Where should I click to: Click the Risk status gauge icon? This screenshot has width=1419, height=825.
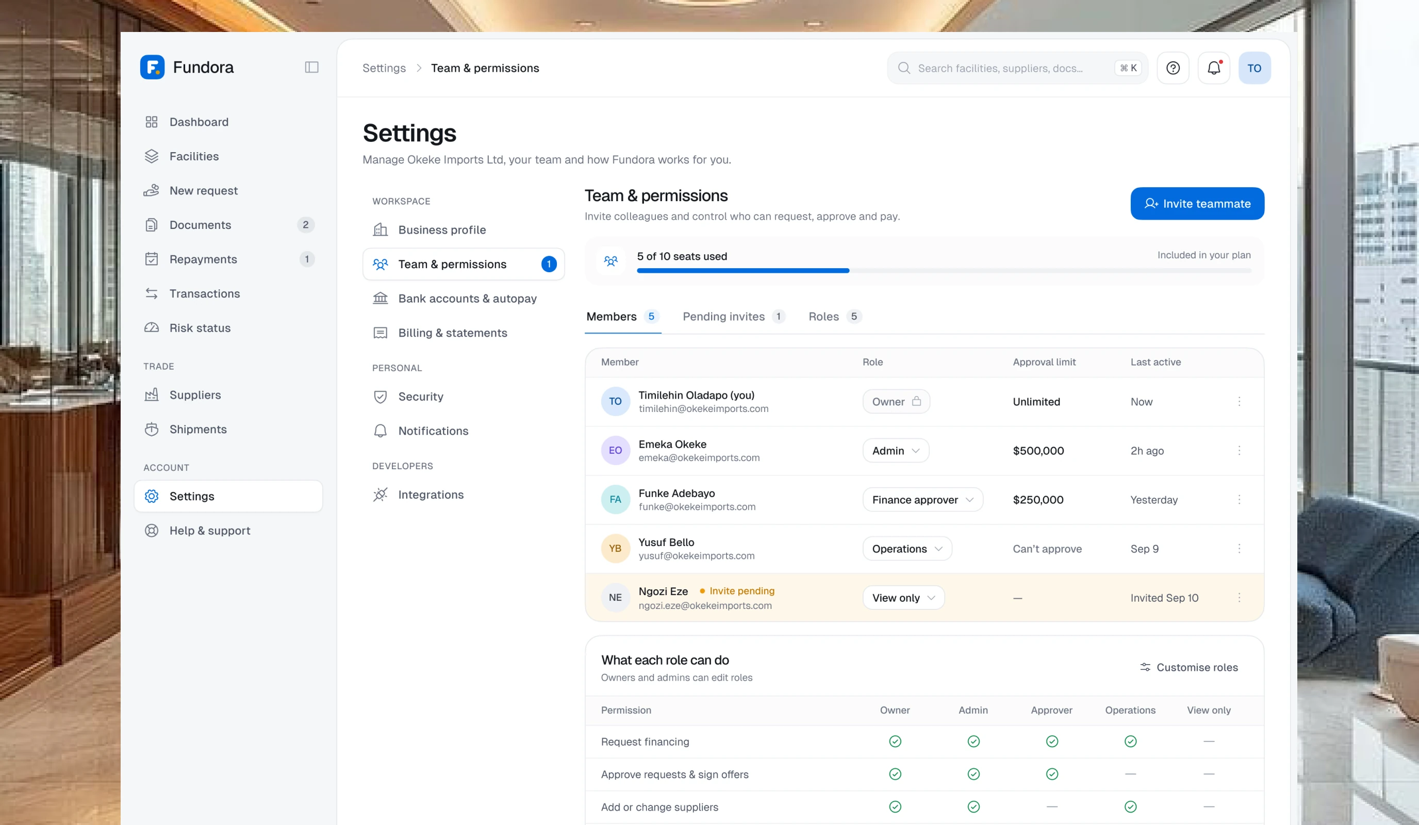(152, 328)
